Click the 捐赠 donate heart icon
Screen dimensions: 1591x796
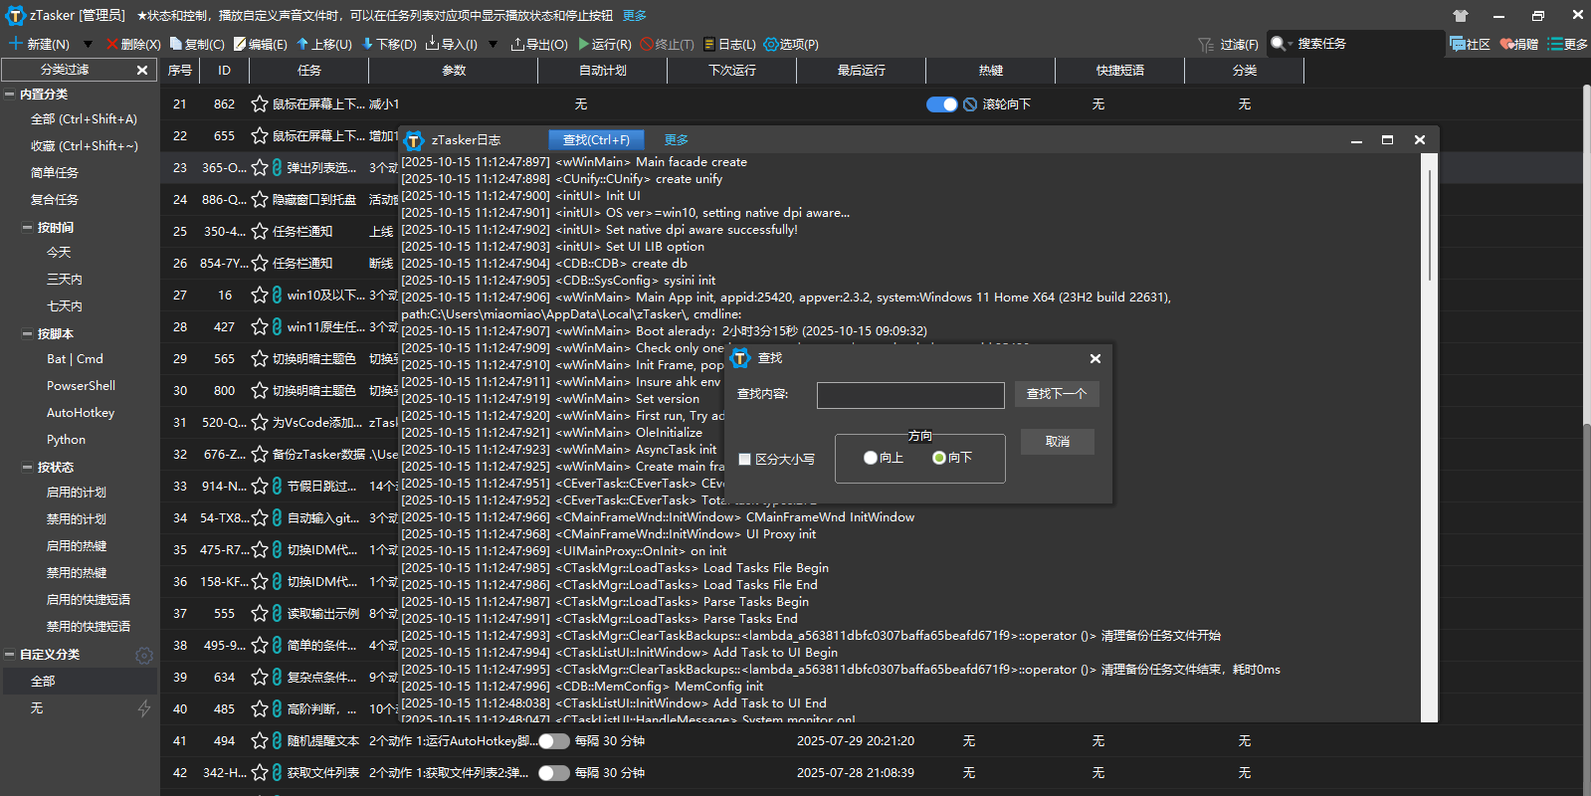coord(1507,44)
